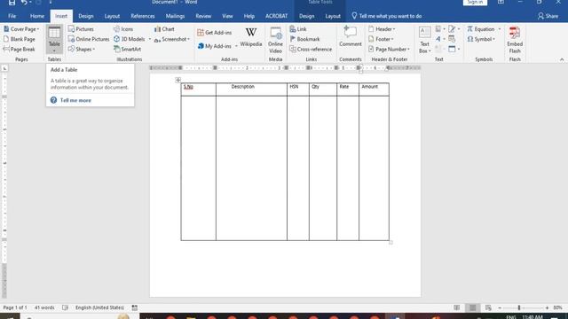Open the Symbol dropdown
Image resolution: width=568 pixels, height=319 pixels.
coord(481,39)
